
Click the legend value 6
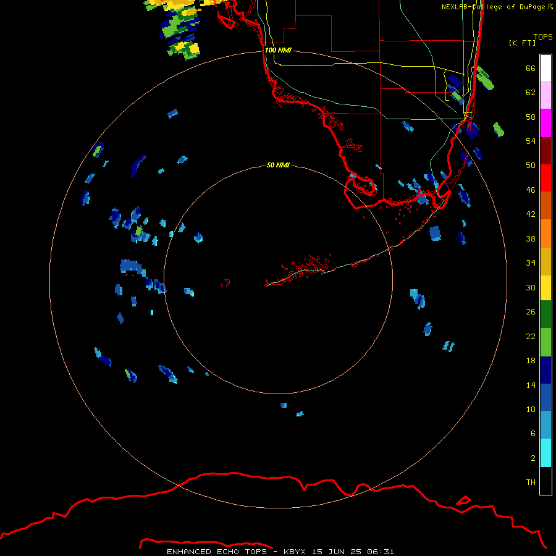pyautogui.click(x=533, y=434)
